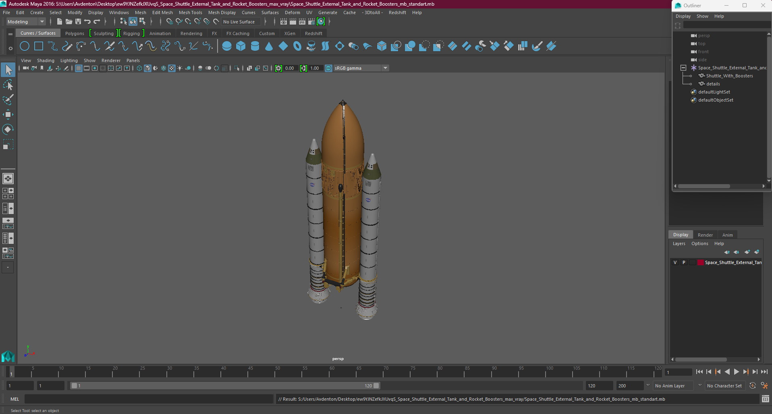The height and width of the screenshot is (414, 772).
Task: Activate the Paint selection tool
Action: click(8, 100)
